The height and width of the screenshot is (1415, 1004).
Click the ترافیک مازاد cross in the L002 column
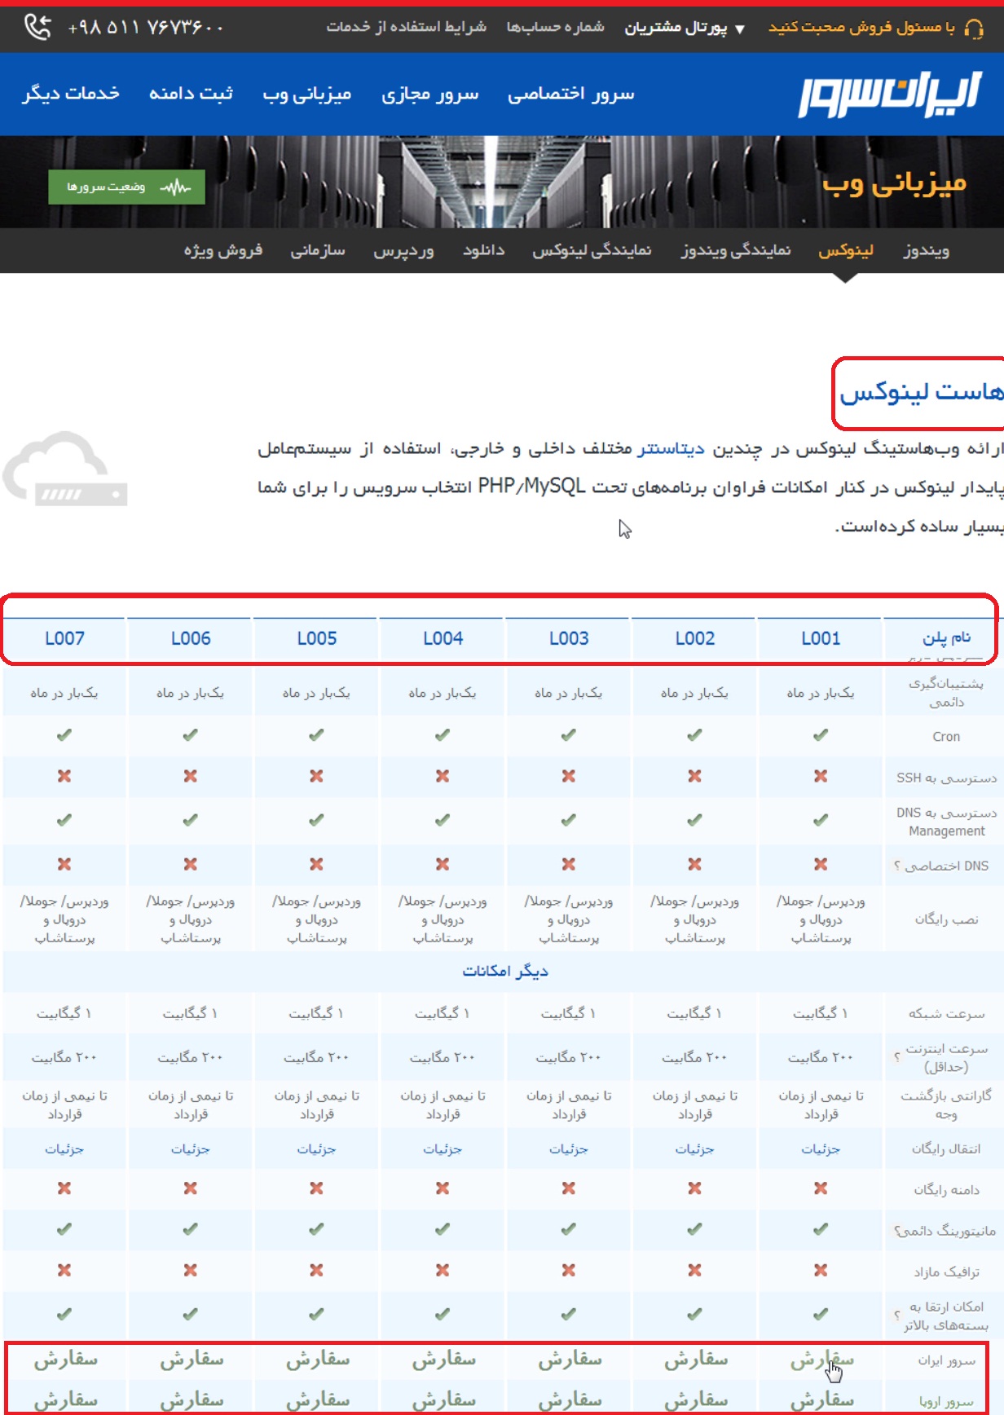click(694, 1270)
